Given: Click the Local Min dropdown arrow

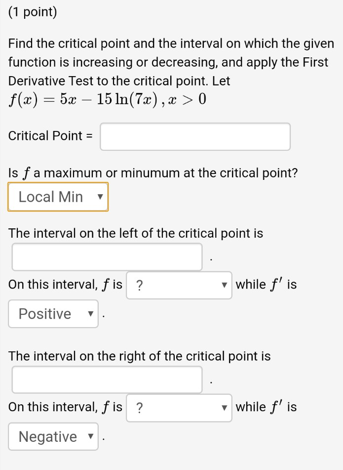Looking at the screenshot, I should click(x=100, y=197).
